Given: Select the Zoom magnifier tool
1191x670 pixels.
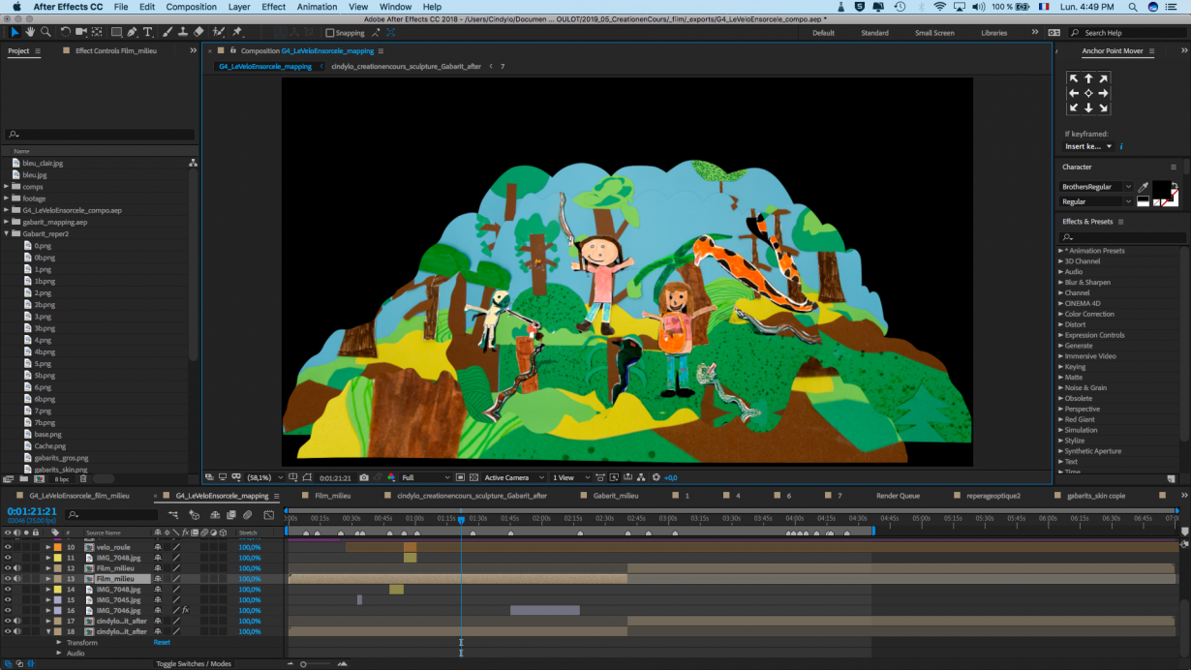Looking at the screenshot, I should [46, 32].
